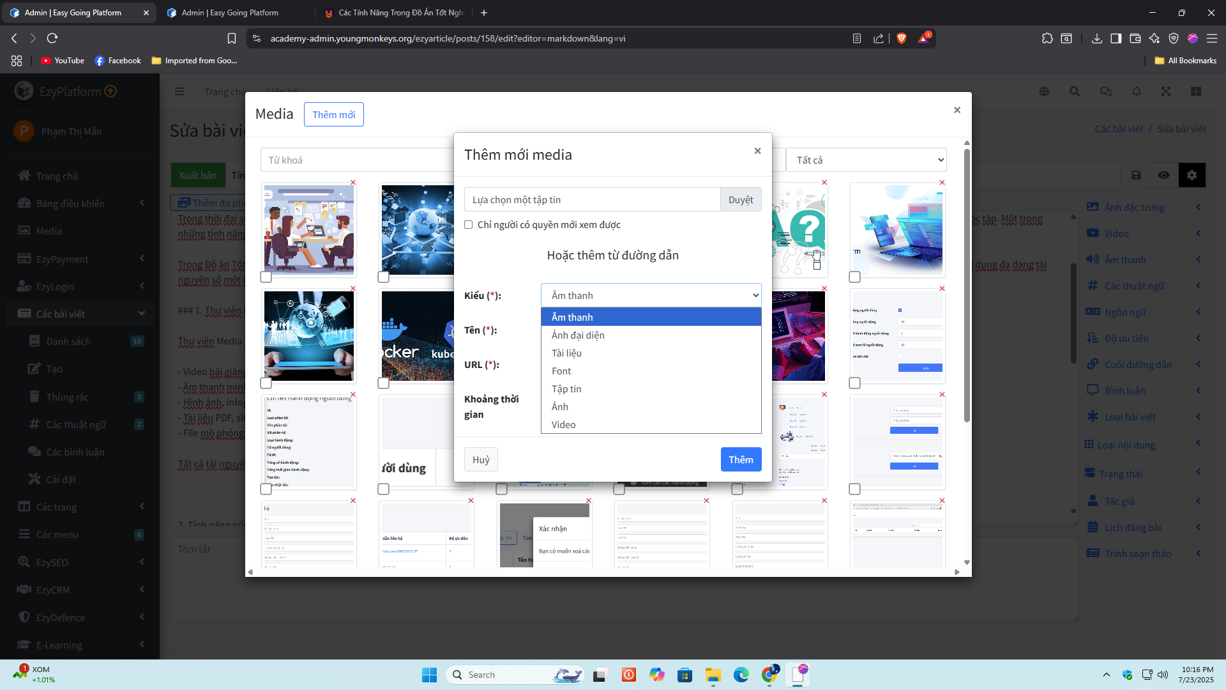Open File Explorer from the taskbar
1226x690 pixels.
713,675
